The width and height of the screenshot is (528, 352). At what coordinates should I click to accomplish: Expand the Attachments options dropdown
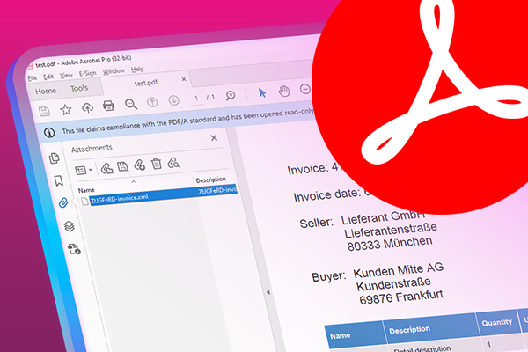coord(84,169)
